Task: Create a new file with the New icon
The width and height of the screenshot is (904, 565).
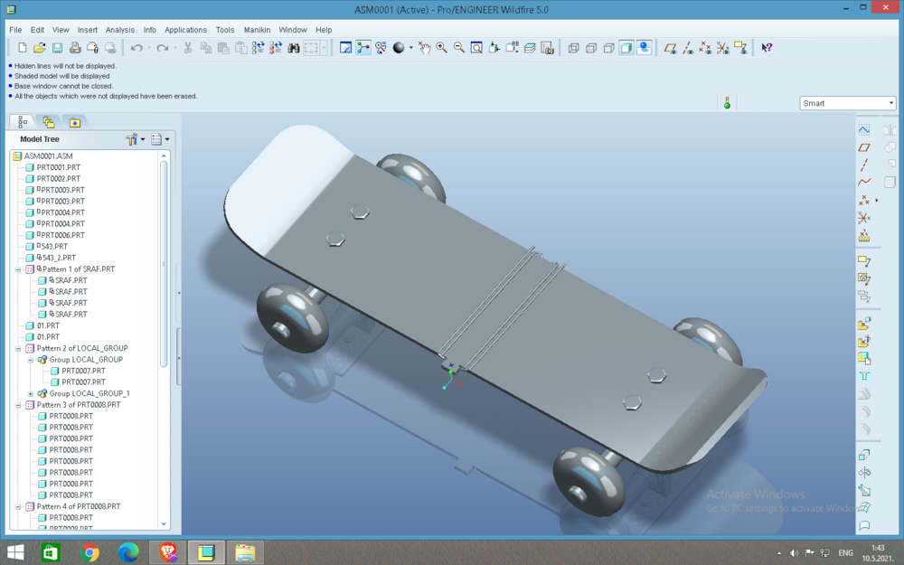Action: pos(22,48)
